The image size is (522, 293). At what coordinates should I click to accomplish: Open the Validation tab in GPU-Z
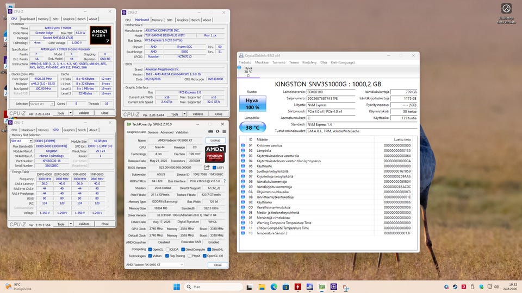(x=182, y=132)
